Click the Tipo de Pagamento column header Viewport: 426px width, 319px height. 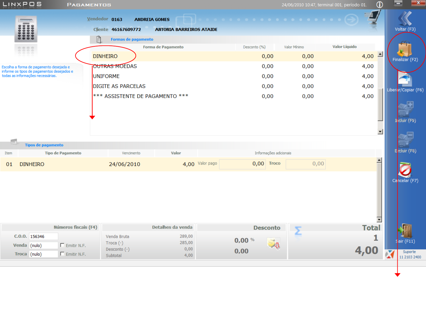[63, 153]
